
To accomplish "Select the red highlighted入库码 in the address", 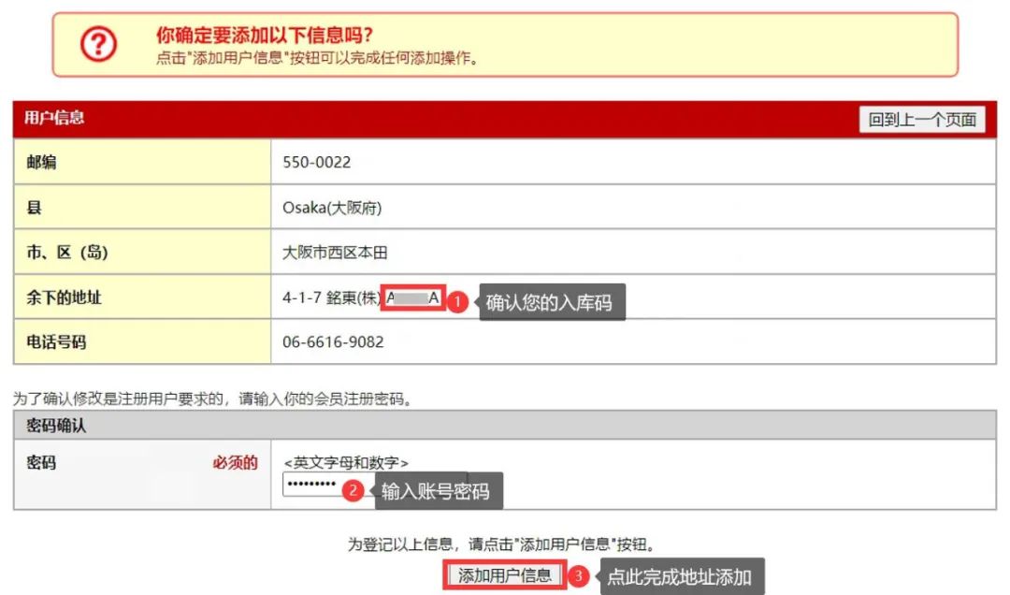I will pyautogui.click(x=414, y=297).
